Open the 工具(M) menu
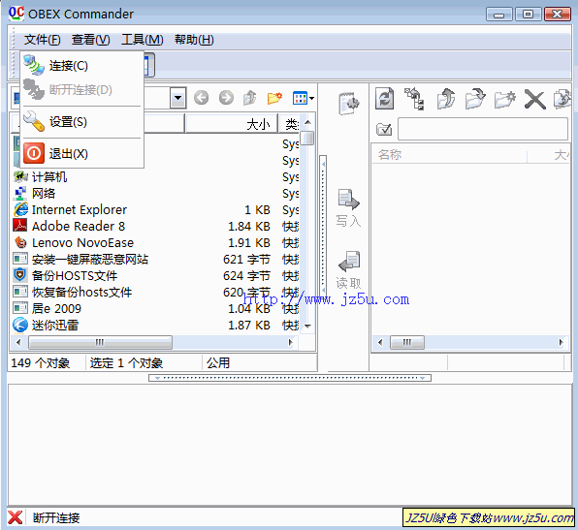Screen dimensions: 578x530 coord(142,40)
